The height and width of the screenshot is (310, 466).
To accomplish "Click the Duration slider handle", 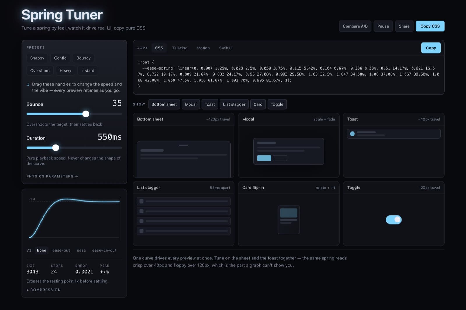I will coord(56,148).
